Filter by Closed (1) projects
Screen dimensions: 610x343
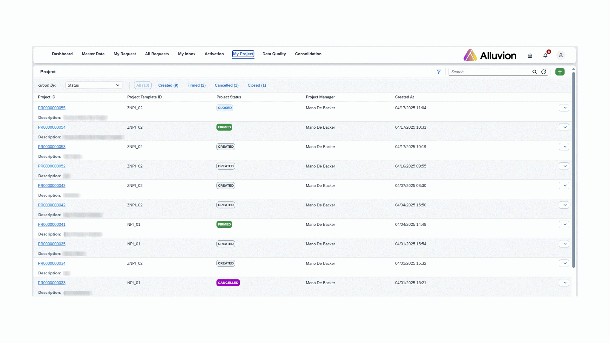pyautogui.click(x=257, y=85)
